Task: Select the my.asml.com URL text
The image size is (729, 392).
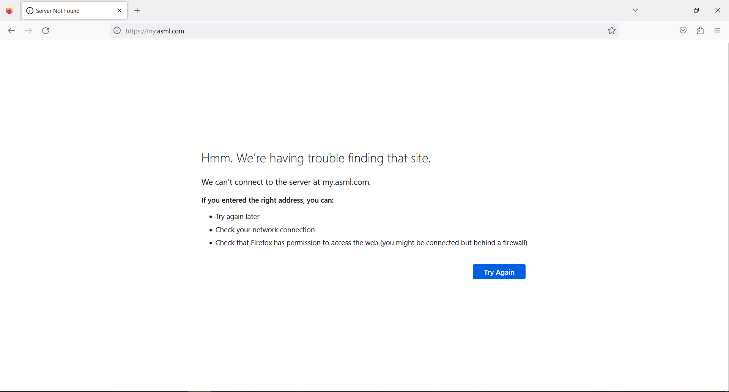Action: (154, 31)
